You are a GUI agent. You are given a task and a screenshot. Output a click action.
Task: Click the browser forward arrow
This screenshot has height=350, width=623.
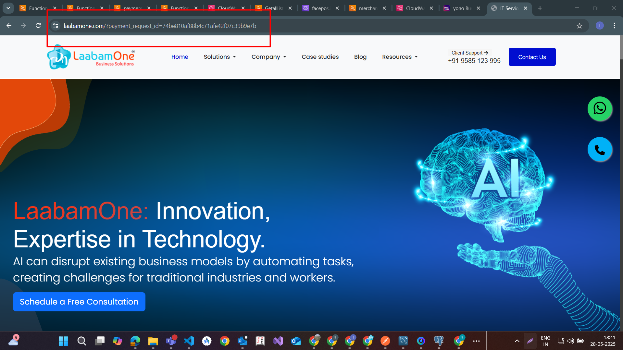[23, 26]
